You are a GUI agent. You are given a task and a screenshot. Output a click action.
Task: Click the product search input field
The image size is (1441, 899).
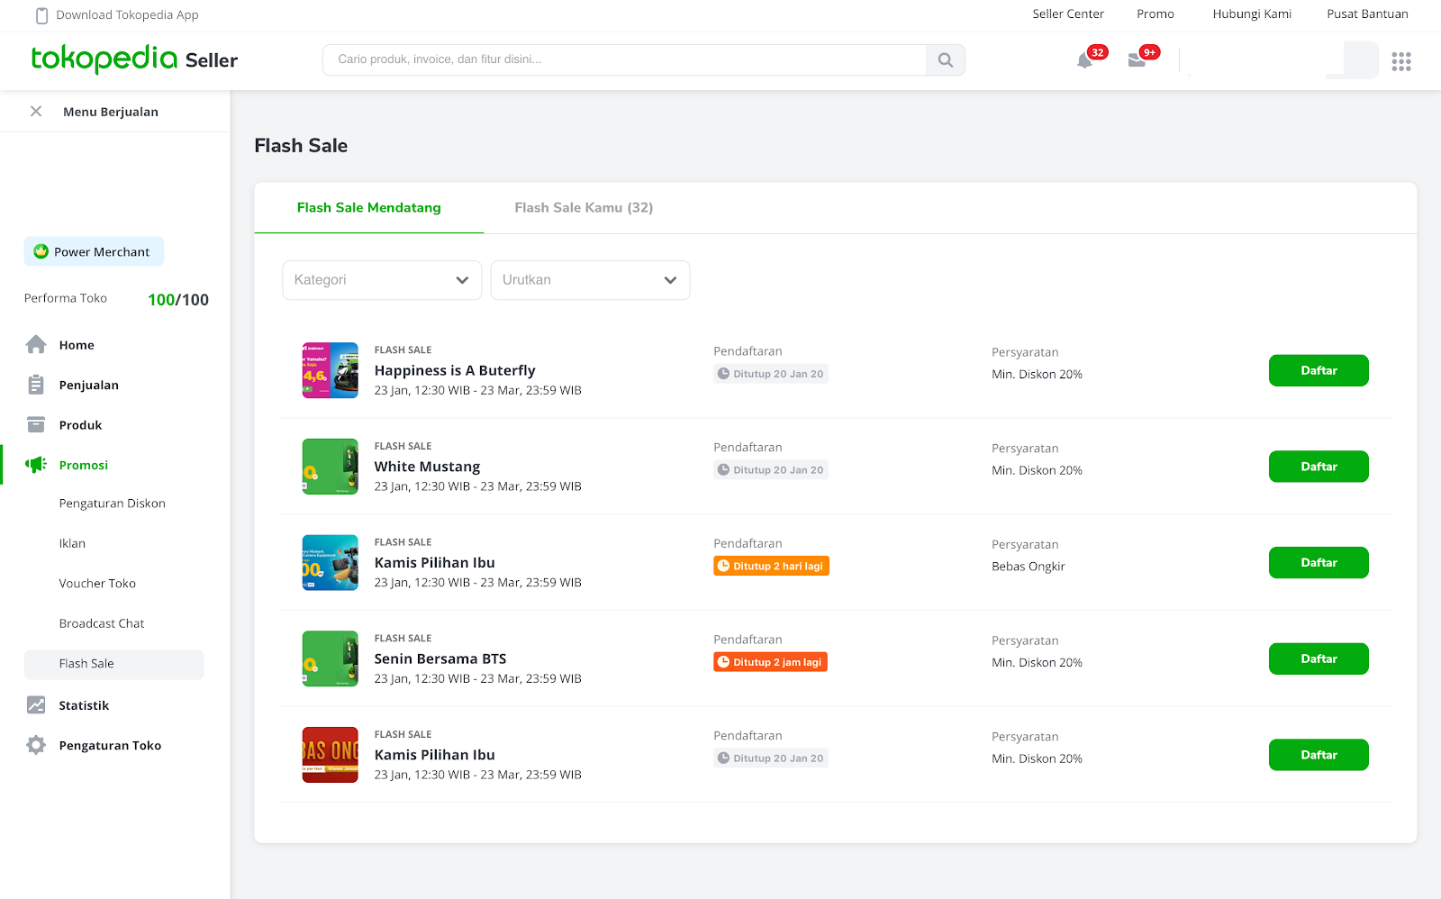[623, 59]
